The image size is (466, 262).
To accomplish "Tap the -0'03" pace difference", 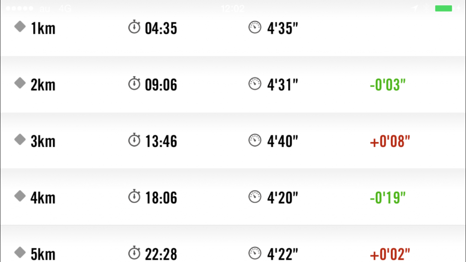I will (388, 85).
